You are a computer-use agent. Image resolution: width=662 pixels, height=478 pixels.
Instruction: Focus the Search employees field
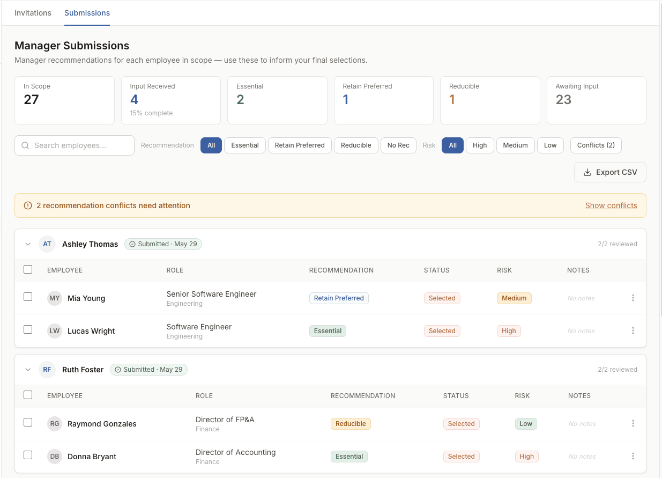click(75, 145)
